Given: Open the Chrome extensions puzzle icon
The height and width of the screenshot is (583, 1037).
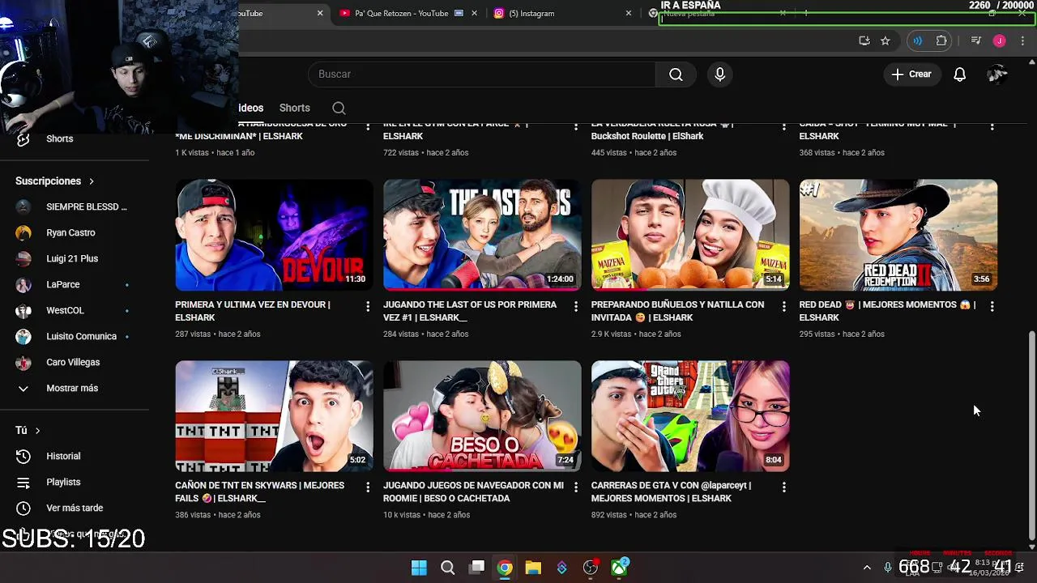Looking at the screenshot, I should coord(941,40).
